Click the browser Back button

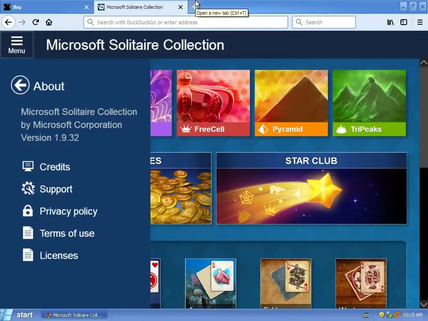pos(8,22)
